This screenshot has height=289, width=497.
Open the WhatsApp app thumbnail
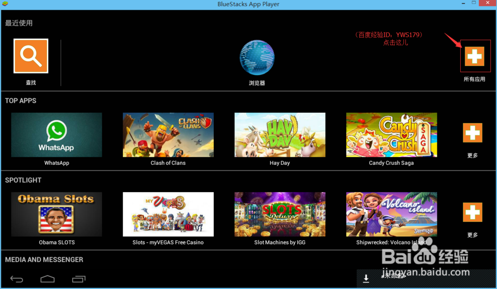click(57, 135)
